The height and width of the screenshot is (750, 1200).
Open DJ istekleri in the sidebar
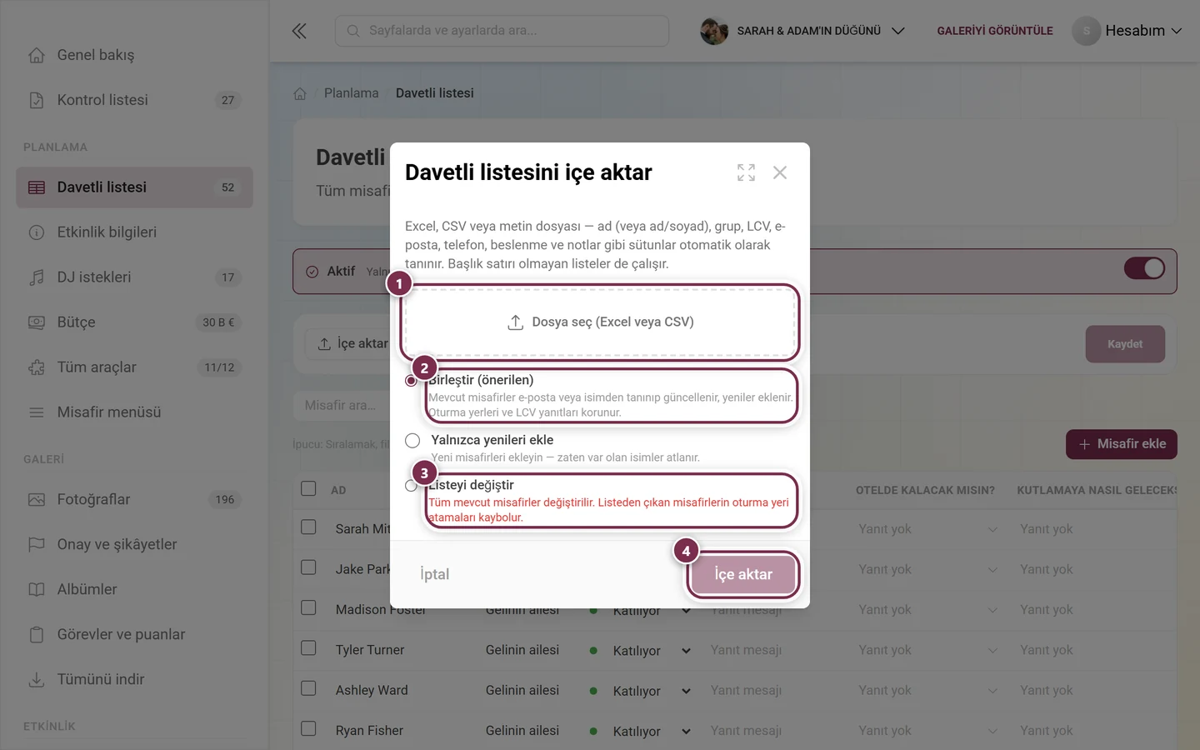[x=134, y=277]
